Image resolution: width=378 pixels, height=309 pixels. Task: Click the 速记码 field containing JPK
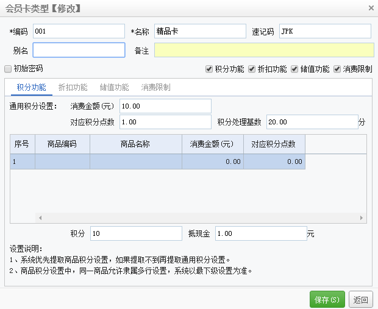click(x=324, y=31)
